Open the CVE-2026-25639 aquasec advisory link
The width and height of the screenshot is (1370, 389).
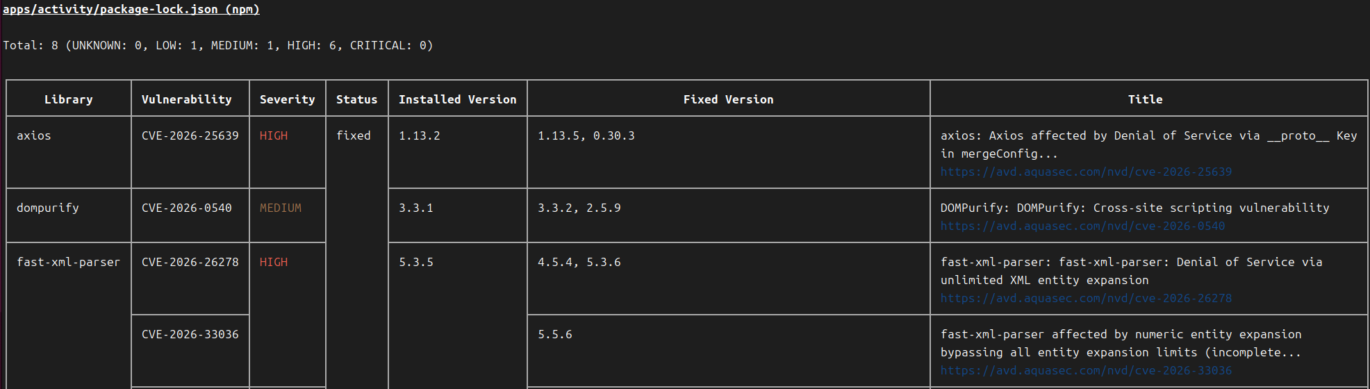click(1086, 172)
